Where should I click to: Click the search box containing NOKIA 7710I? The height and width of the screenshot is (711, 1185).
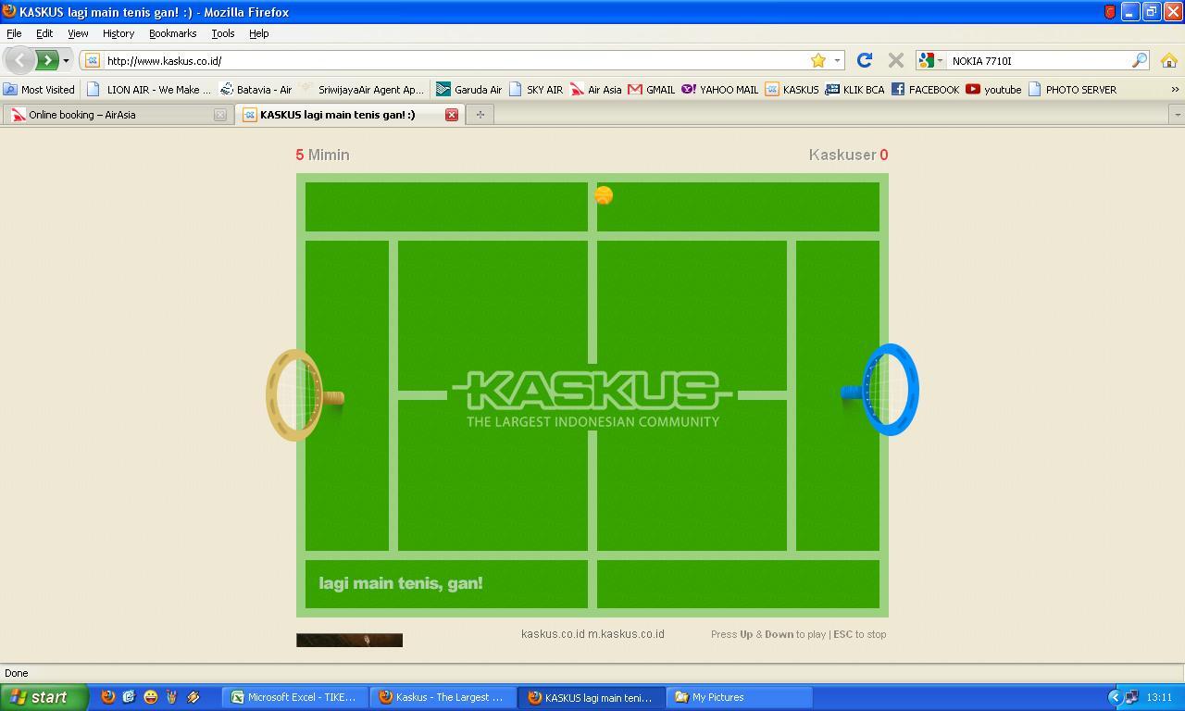1039,60
